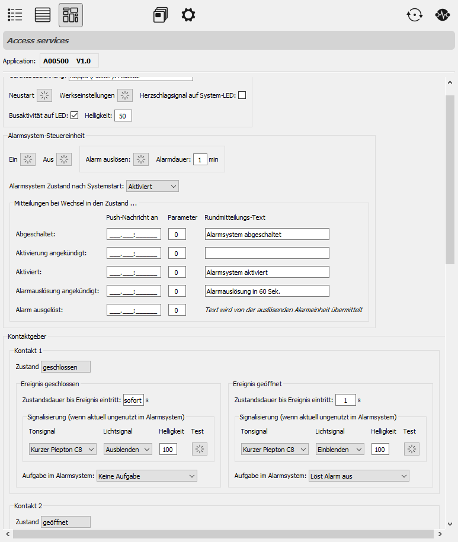Screen dimensions: 458x542
Task: Click the vertical scrollbar up arrow
Action: point(450,82)
